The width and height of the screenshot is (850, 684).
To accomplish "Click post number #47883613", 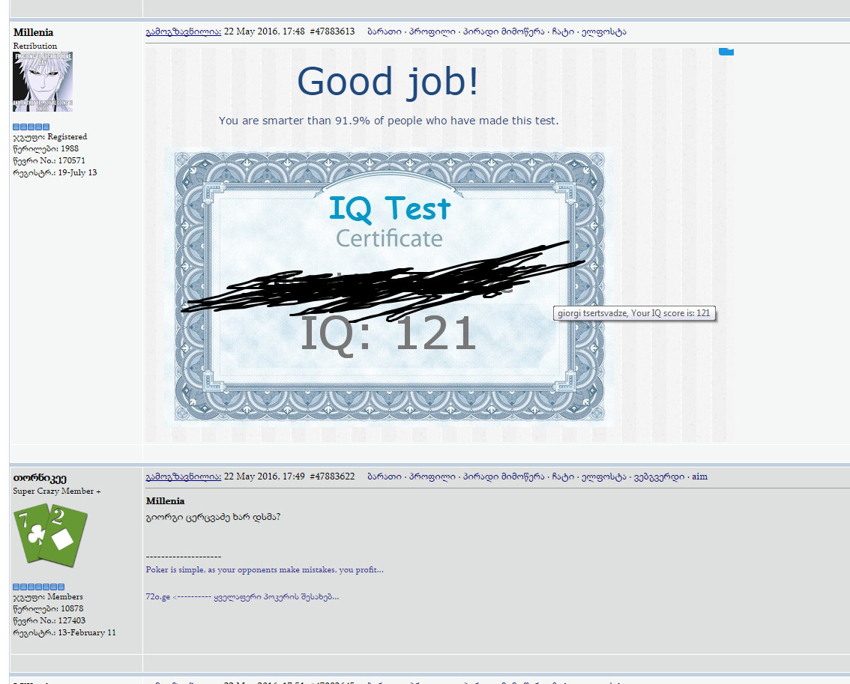I will pos(332,31).
